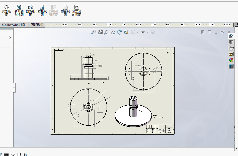238x156 pixels.
Task: Collapse the left panel using the edge handle
Action: [x=14, y=88]
